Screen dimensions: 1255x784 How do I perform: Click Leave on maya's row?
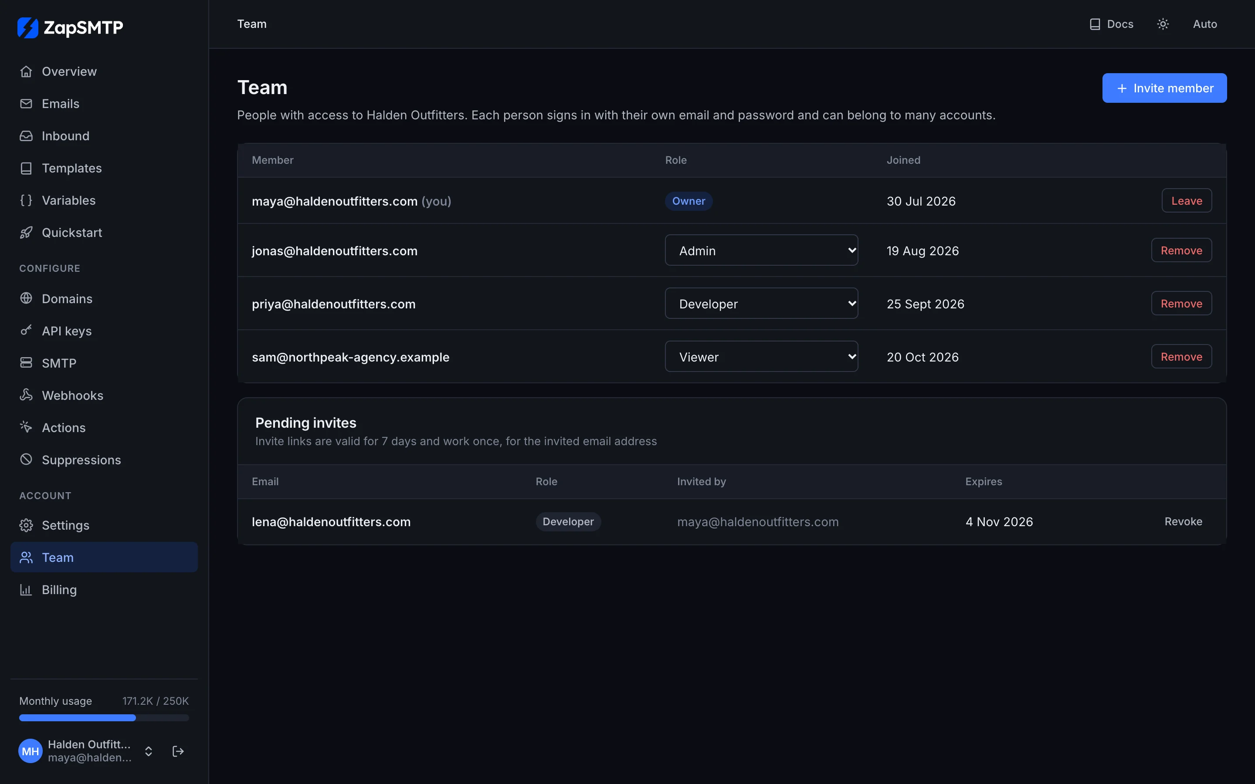1187,201
